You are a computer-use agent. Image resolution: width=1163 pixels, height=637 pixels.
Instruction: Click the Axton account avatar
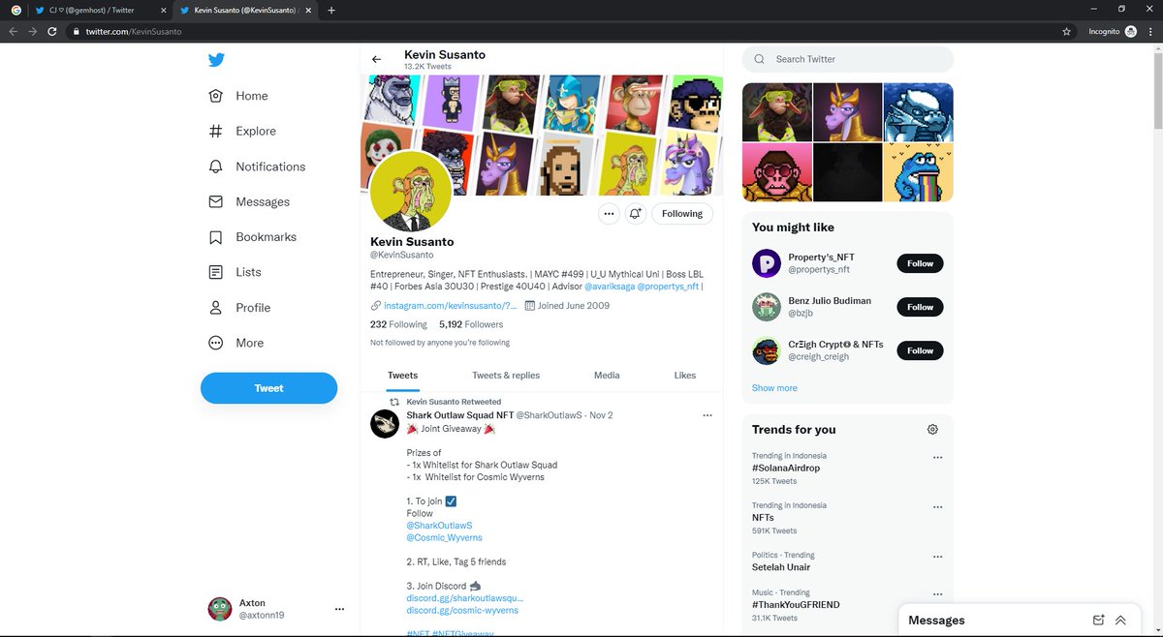pyautogui.click(x=220, y=609)
